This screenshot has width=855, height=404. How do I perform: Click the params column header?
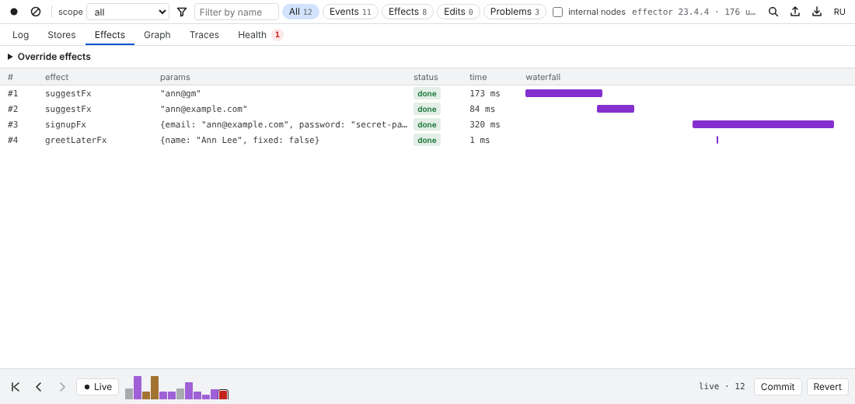(175, 77)
